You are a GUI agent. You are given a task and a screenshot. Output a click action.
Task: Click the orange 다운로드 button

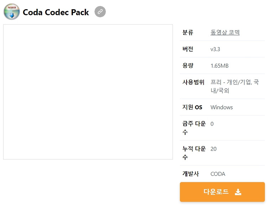222,192
